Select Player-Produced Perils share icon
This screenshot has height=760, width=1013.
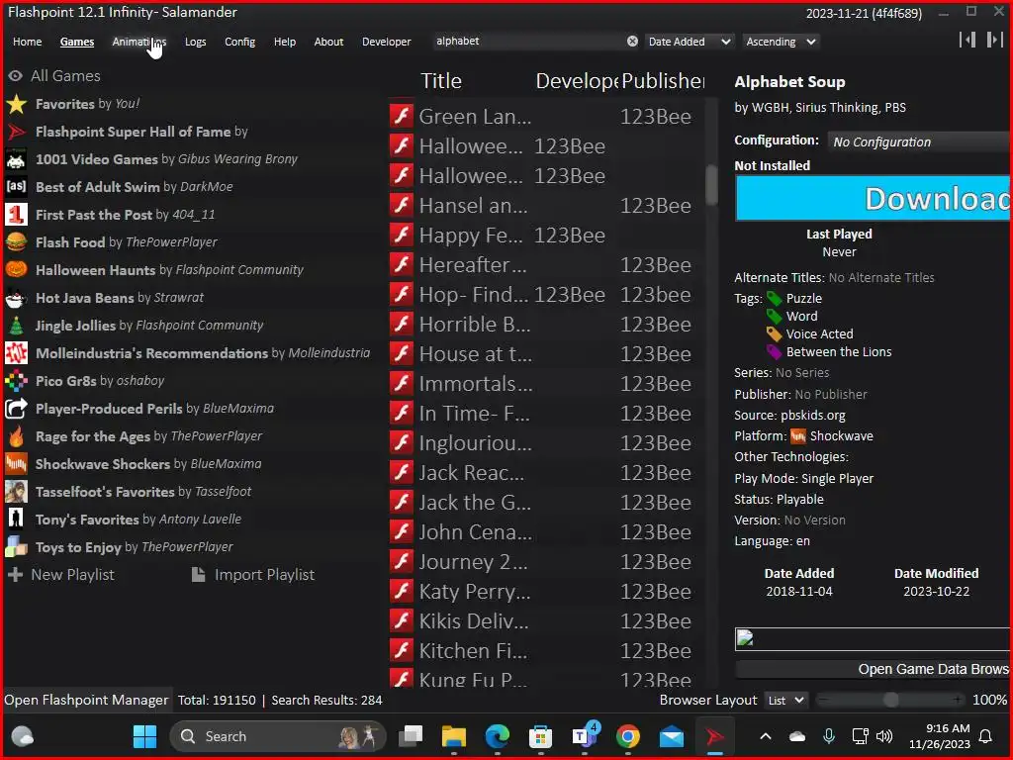[x=16, y=409]
